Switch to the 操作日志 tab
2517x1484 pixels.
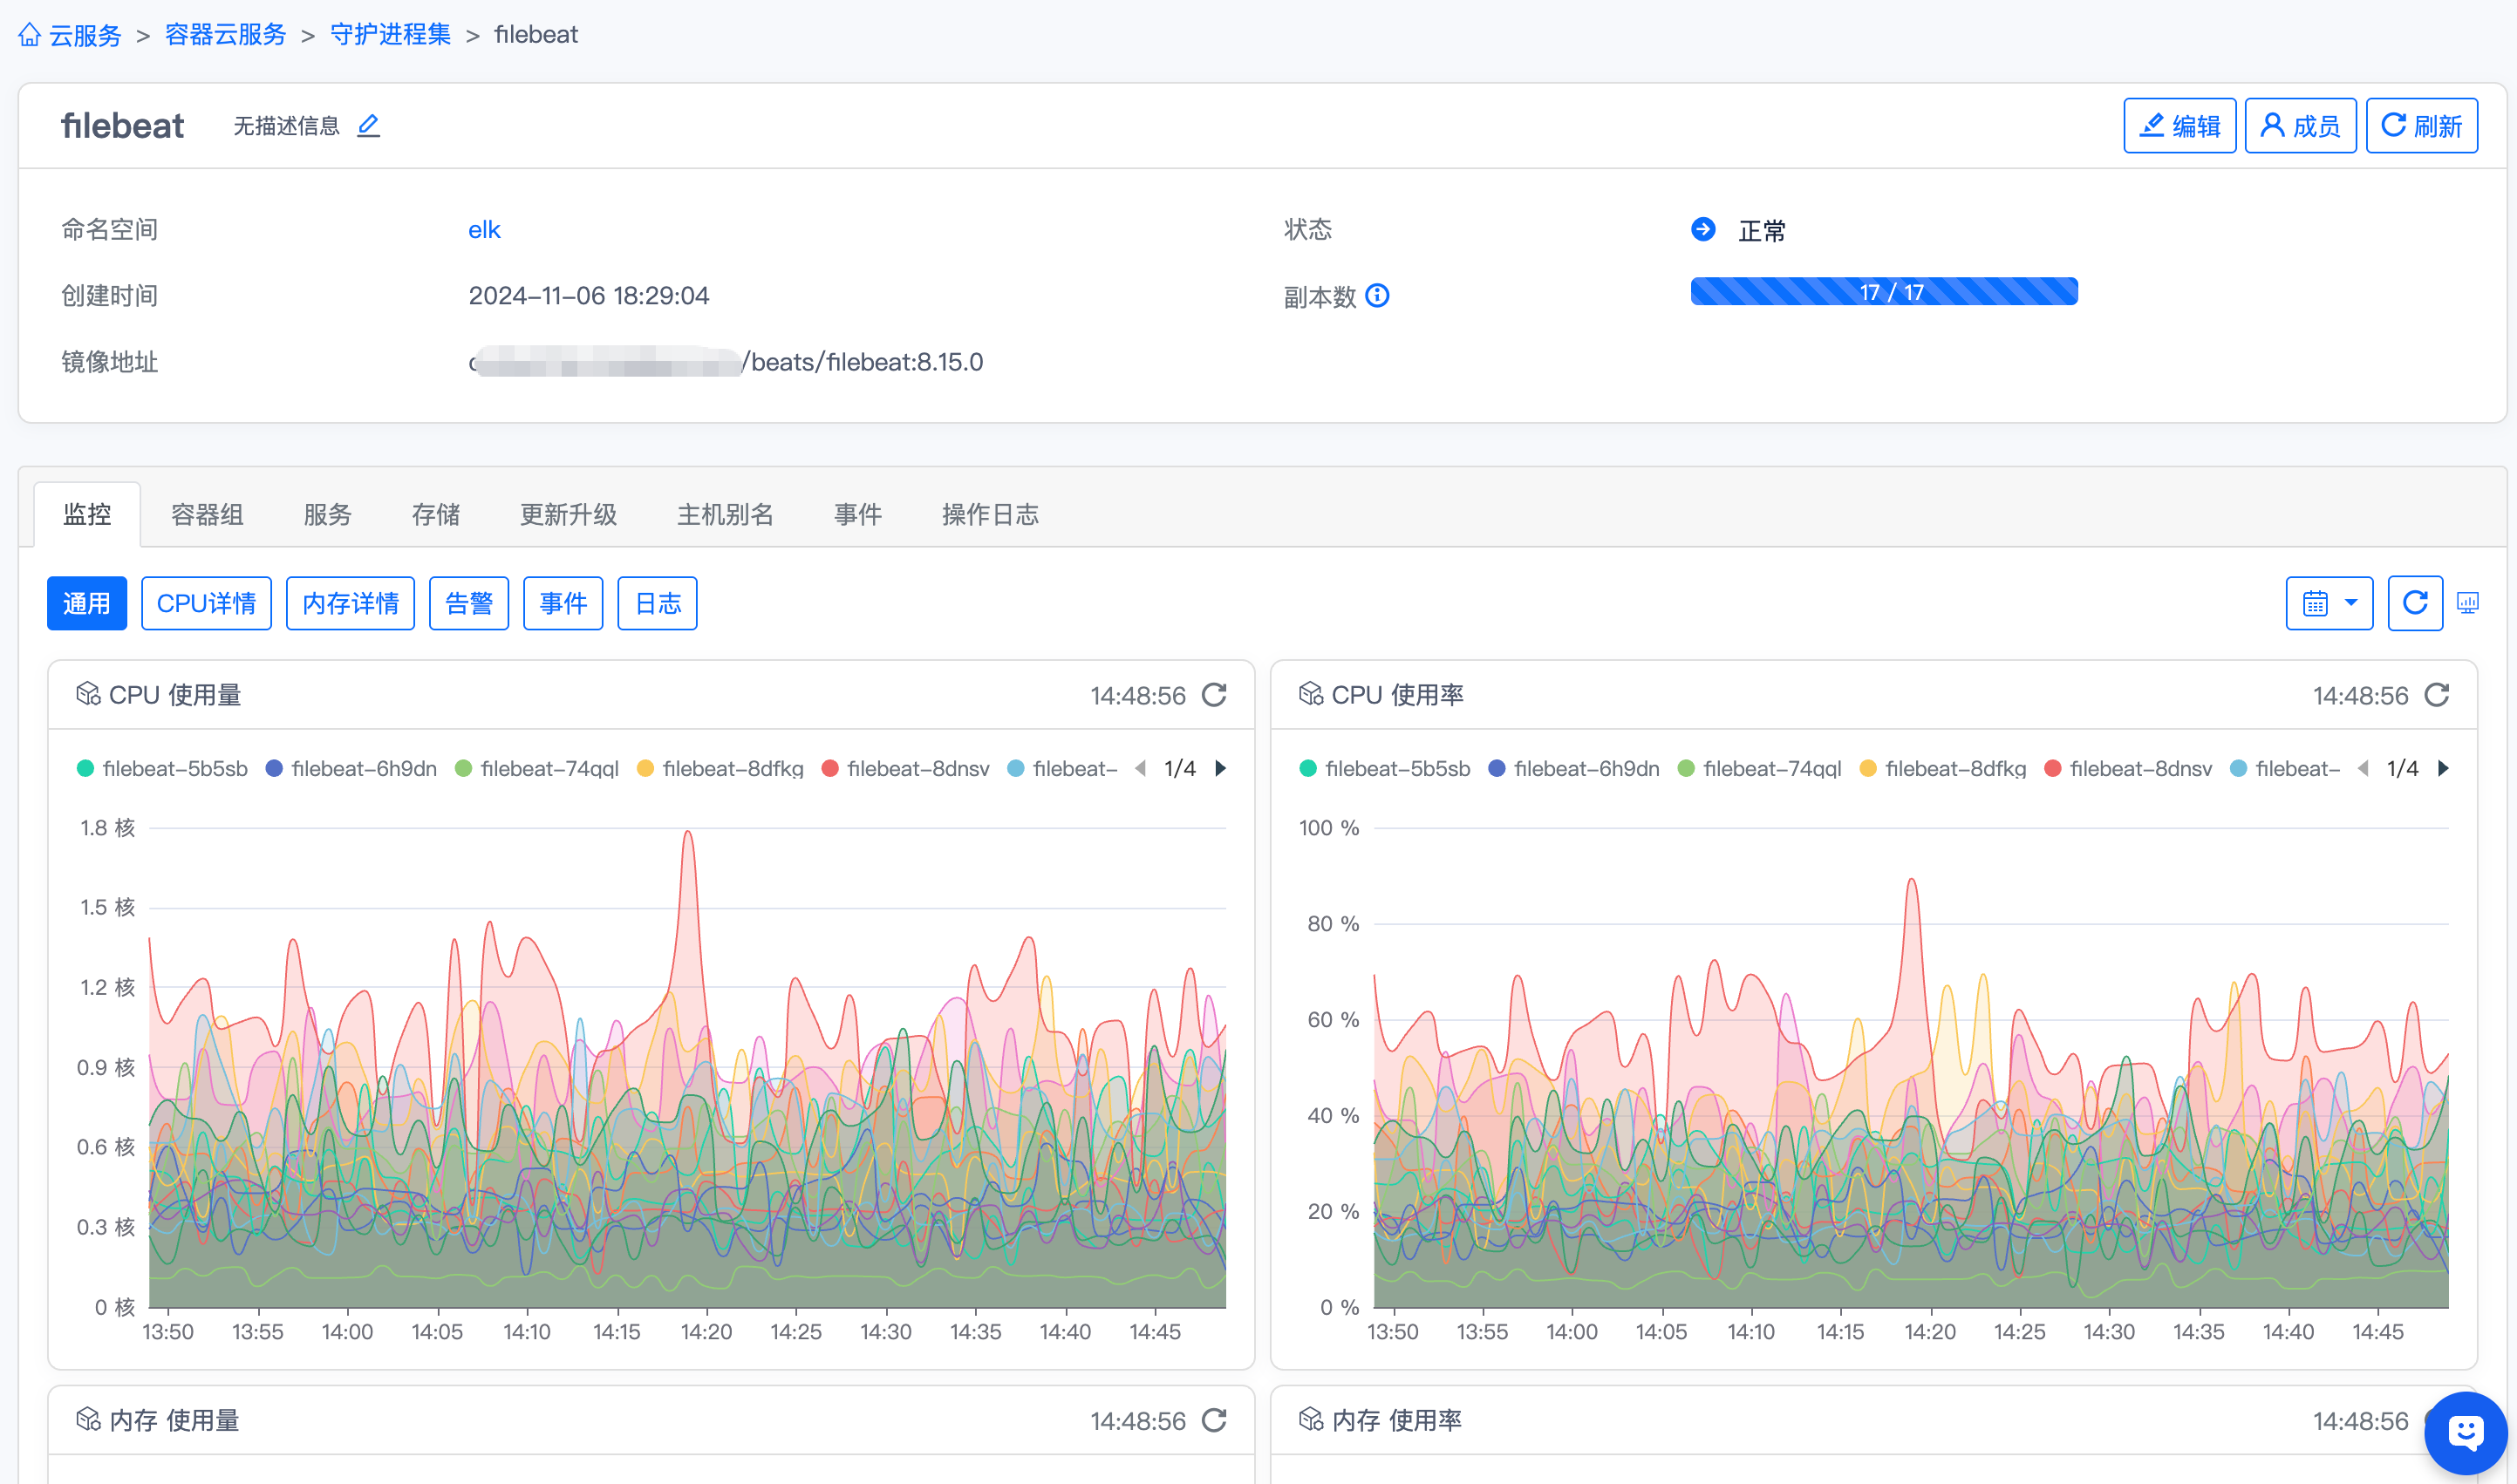[x=989, y=514]
